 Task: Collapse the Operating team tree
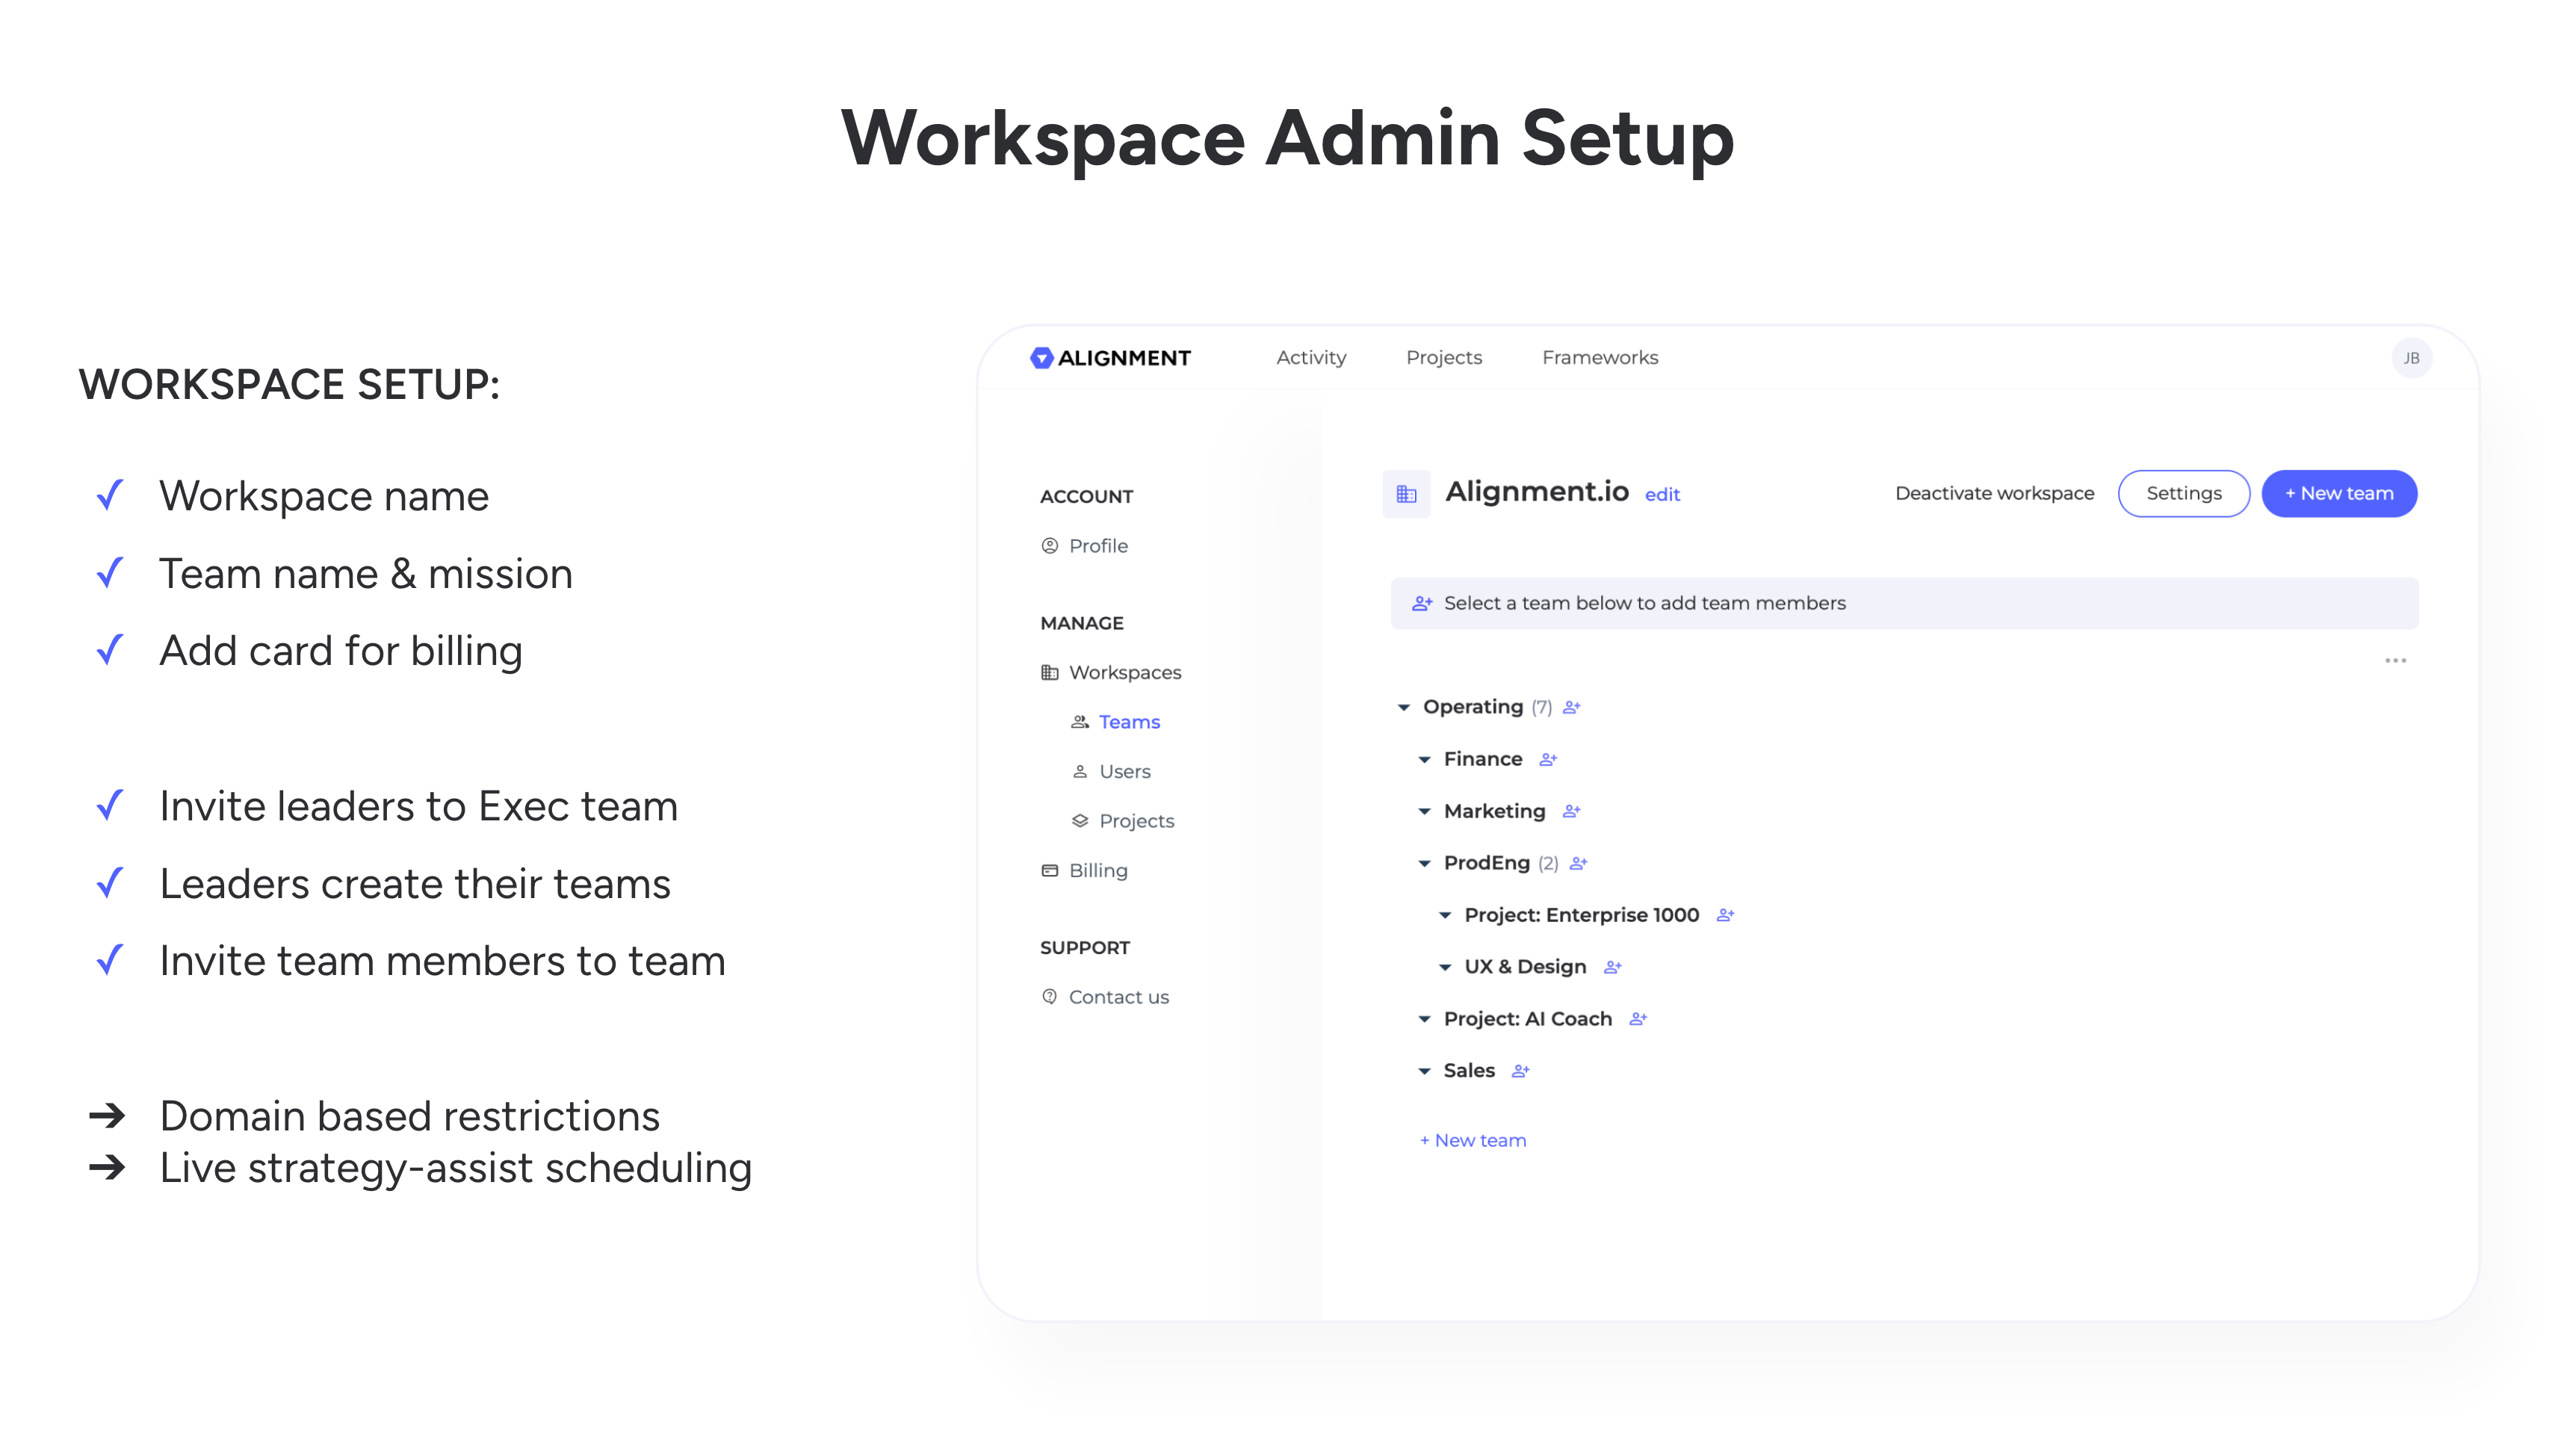pos(1404,707)
